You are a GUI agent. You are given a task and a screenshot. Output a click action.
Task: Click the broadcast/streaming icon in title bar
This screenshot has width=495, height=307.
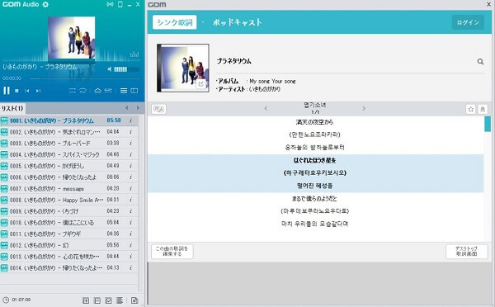110,4
